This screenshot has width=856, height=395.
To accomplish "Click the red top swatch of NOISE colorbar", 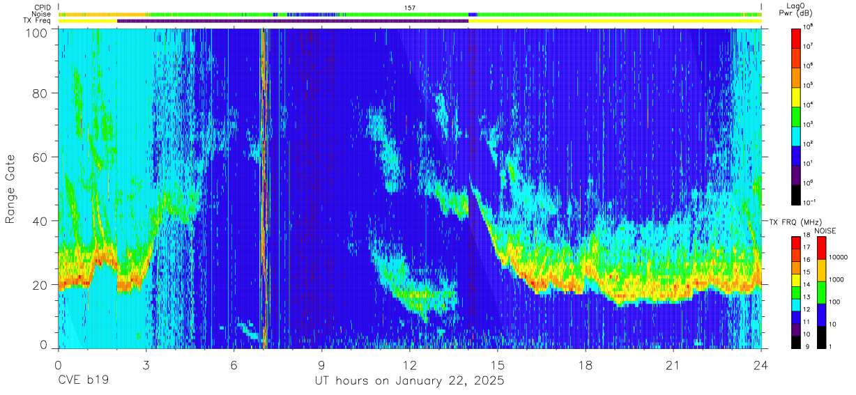I will pyautogui.click(x=821, y=248).
